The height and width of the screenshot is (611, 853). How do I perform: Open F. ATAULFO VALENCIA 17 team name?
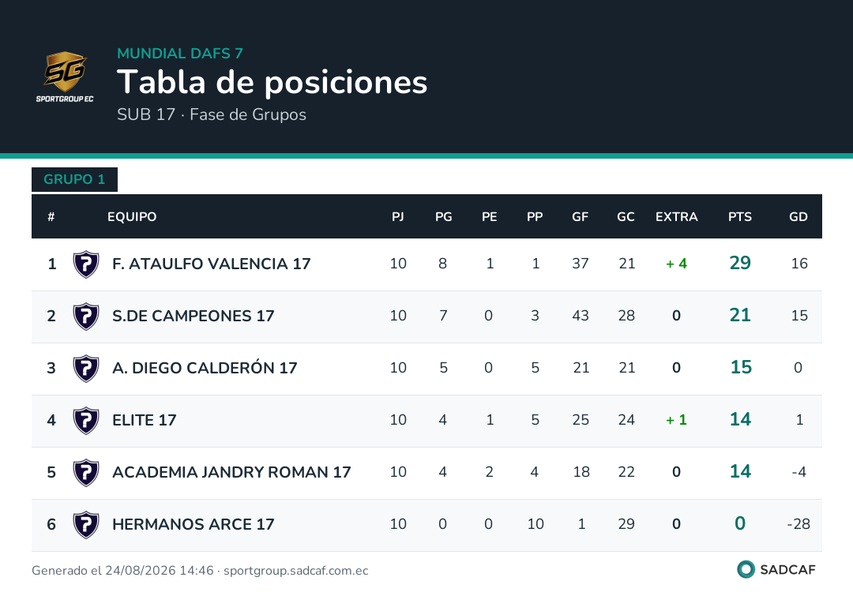(x=211, y=264)
